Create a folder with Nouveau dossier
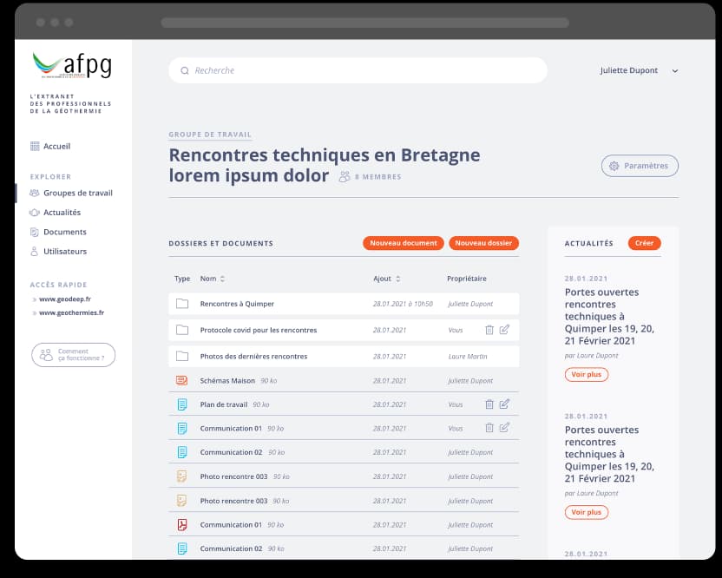 coord(484,243)
